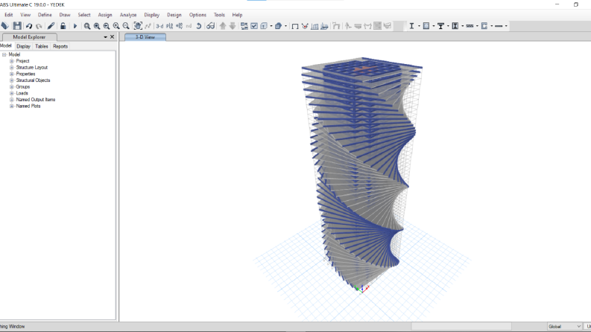The width and height of the screenshot is (591, 332).
Task: Open the Analyze menu
Action: [x=128, y=15]
